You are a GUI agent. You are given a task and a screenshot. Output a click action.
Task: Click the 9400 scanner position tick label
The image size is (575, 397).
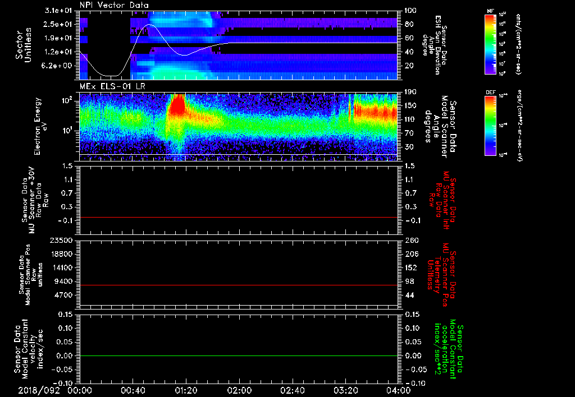[64, 281]
